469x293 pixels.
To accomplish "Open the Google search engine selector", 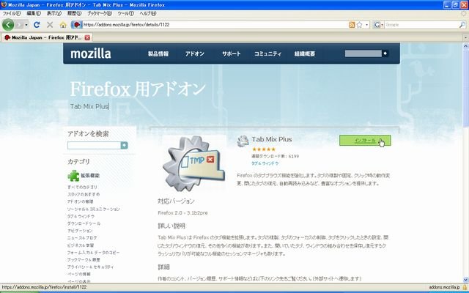I will pyautogui.click(x=379, y=25).
